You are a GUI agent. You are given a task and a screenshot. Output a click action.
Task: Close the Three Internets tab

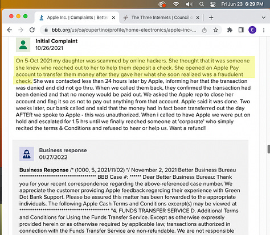click(198, 18)
